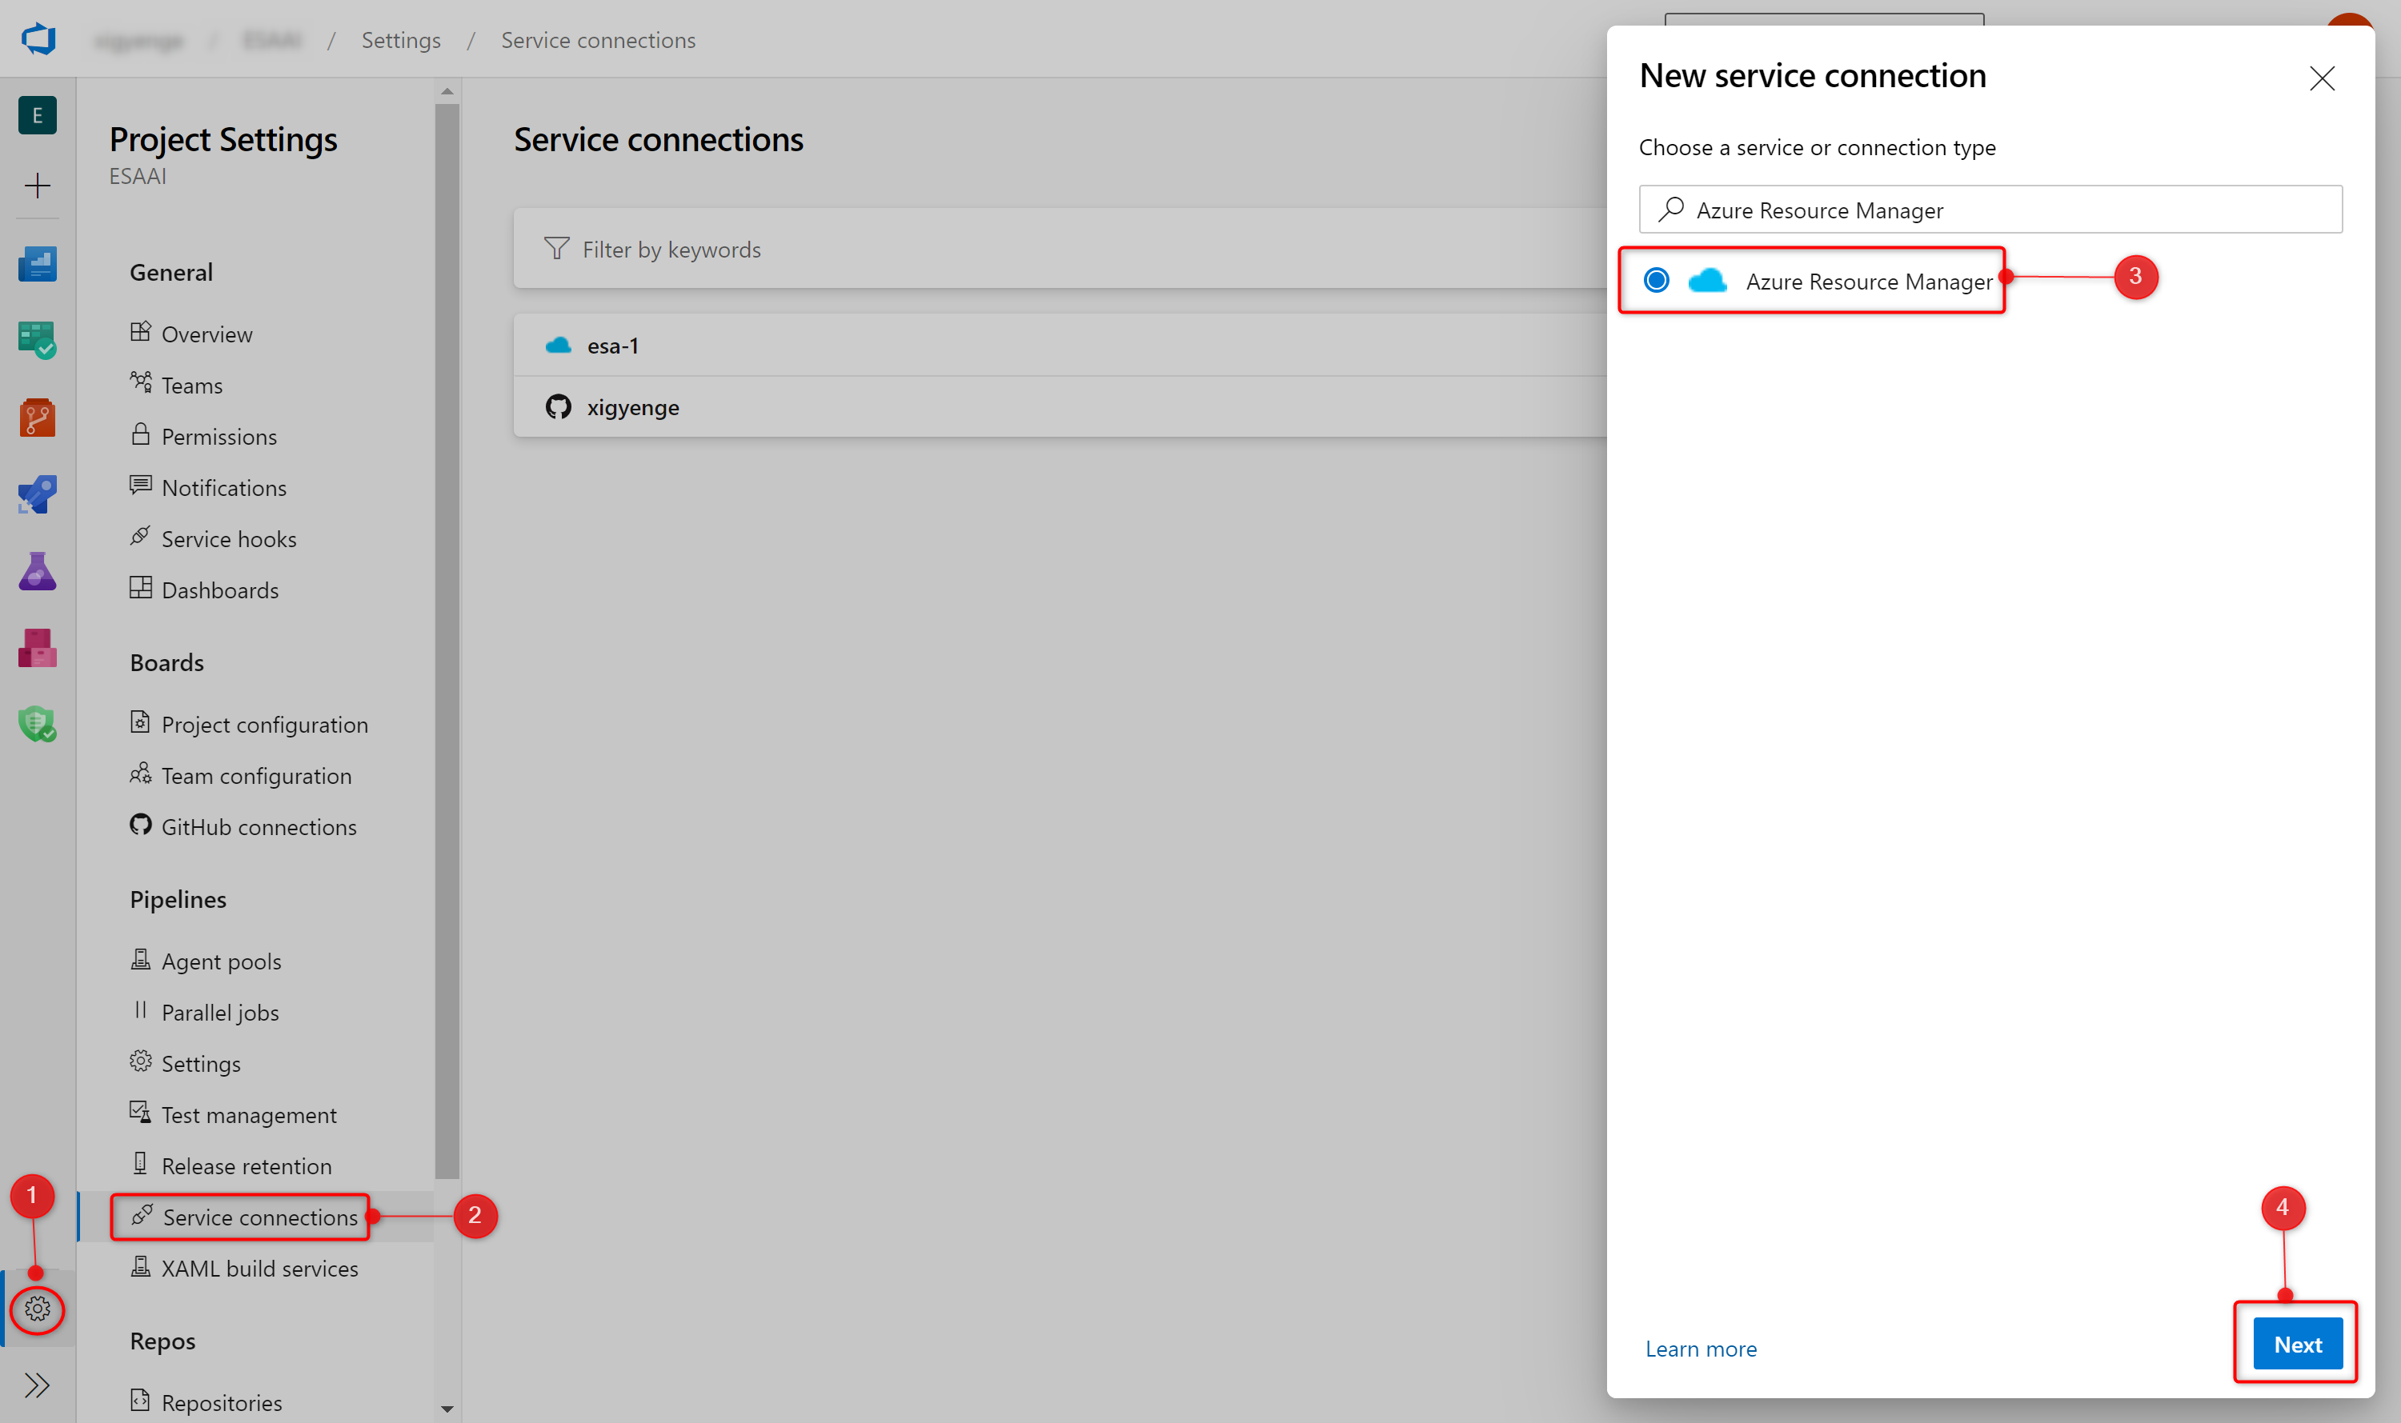Click the Next button
2401x1423 pixels.
coord(2296,1345)
